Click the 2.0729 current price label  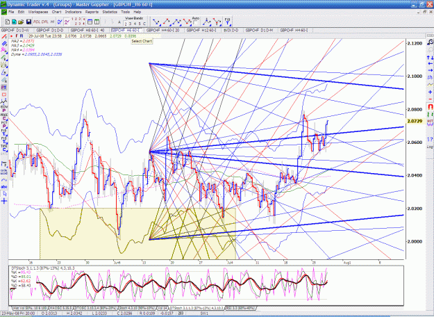(x=415, y=121)
